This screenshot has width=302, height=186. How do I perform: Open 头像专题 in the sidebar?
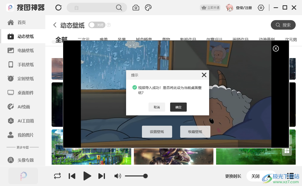[x=23, y=160]
